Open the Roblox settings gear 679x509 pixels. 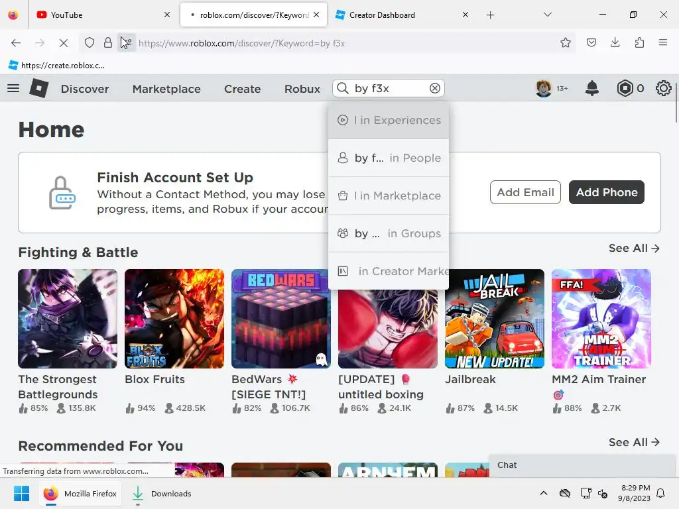coord(663,88)
